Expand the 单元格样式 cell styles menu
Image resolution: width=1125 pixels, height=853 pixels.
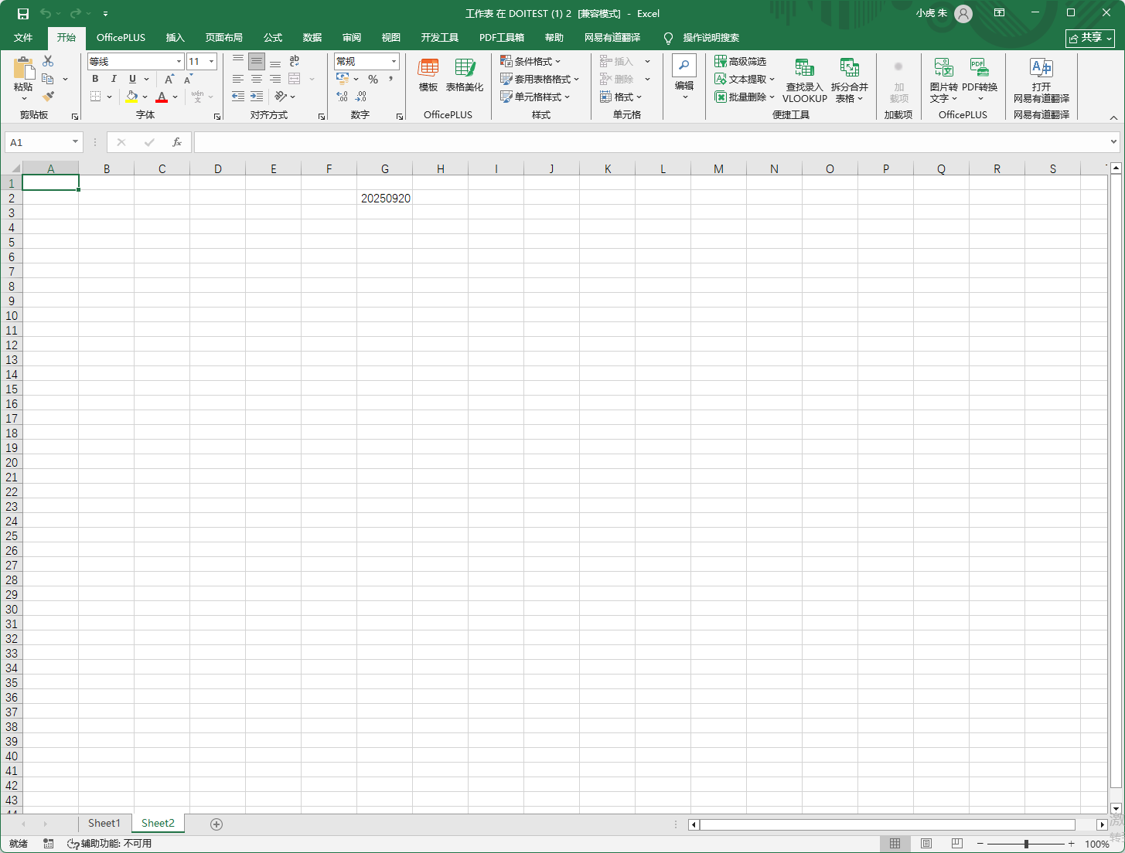tap(535, 97)
